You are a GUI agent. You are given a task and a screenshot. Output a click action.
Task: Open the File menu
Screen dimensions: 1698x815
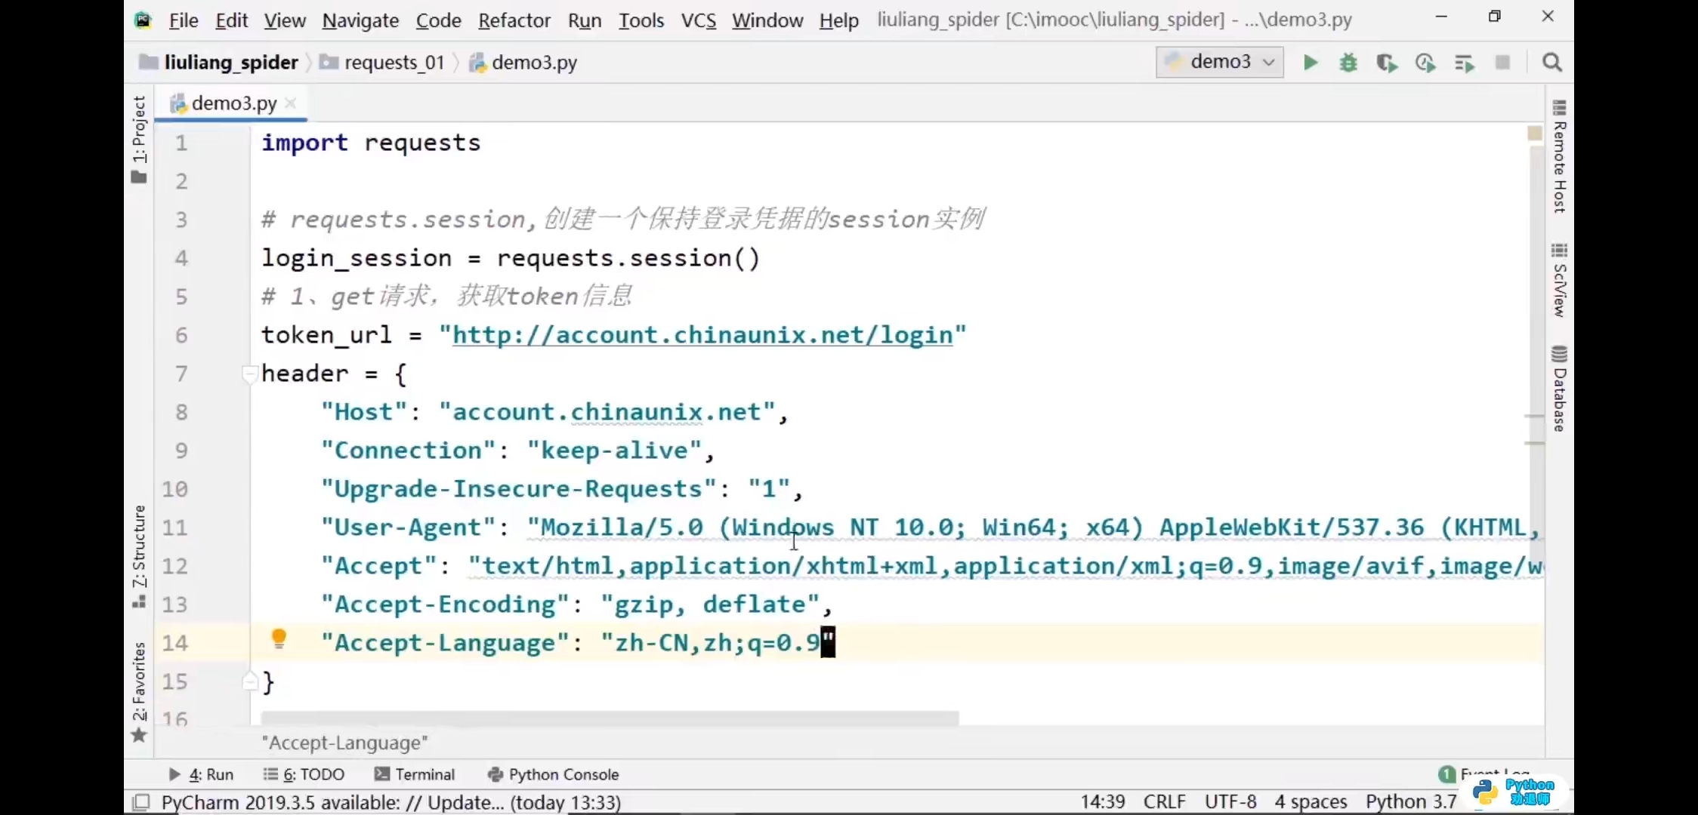point(184,20)
